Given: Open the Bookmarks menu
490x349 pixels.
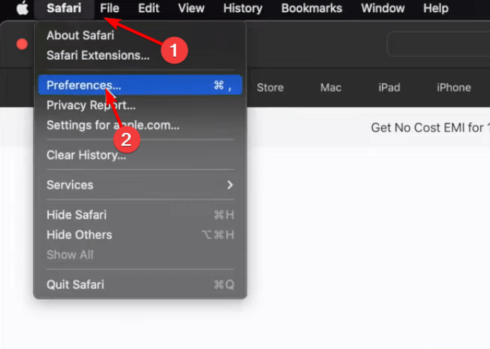Looking at the screenshot, I should 312,8.
